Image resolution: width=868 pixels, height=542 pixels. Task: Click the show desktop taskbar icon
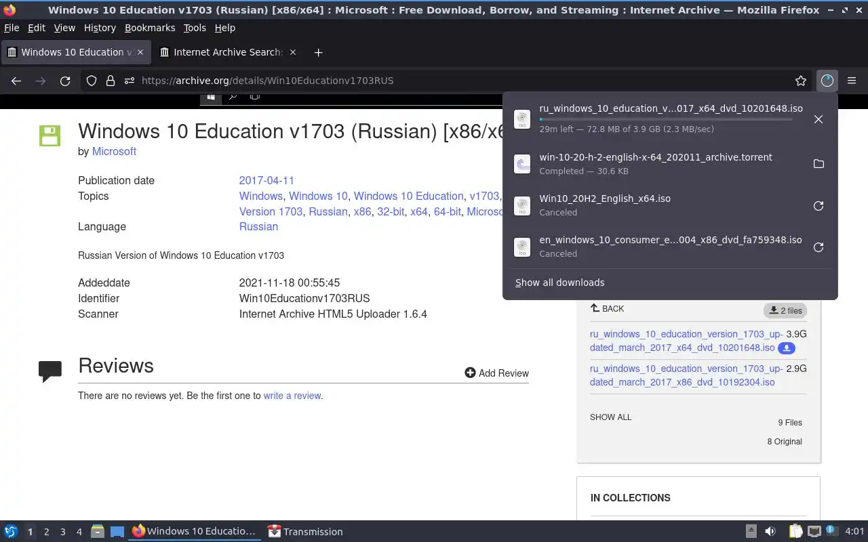117,532
